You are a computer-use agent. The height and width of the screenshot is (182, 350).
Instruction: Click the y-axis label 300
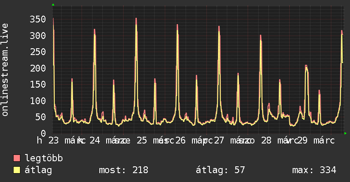click(x=38, y=36)
